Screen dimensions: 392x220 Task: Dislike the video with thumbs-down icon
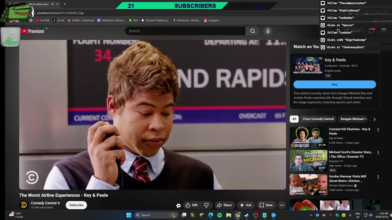(x=206, y=205)
